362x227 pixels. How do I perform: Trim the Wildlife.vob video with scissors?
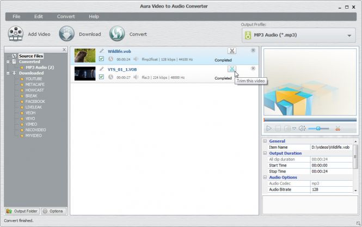pos(232,51)
